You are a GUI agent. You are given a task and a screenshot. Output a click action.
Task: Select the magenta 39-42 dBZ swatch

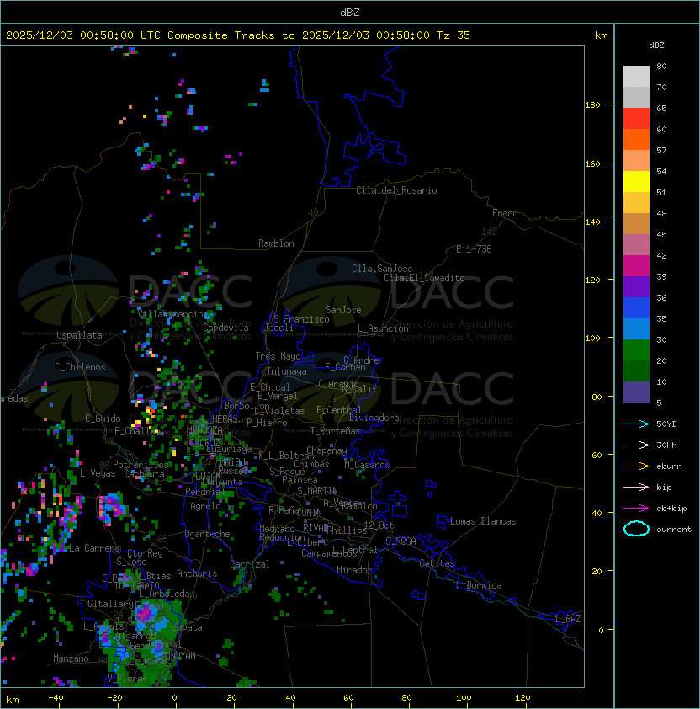click(x=636, y=266)
